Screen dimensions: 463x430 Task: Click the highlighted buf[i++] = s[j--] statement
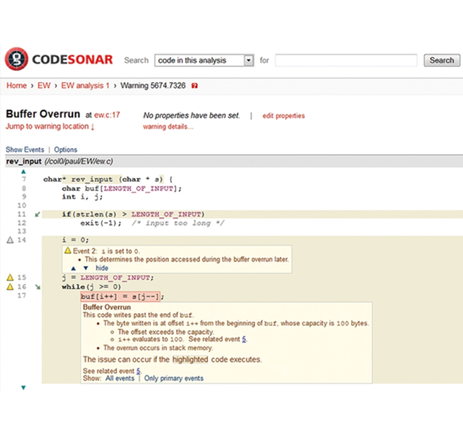(120, 297)
